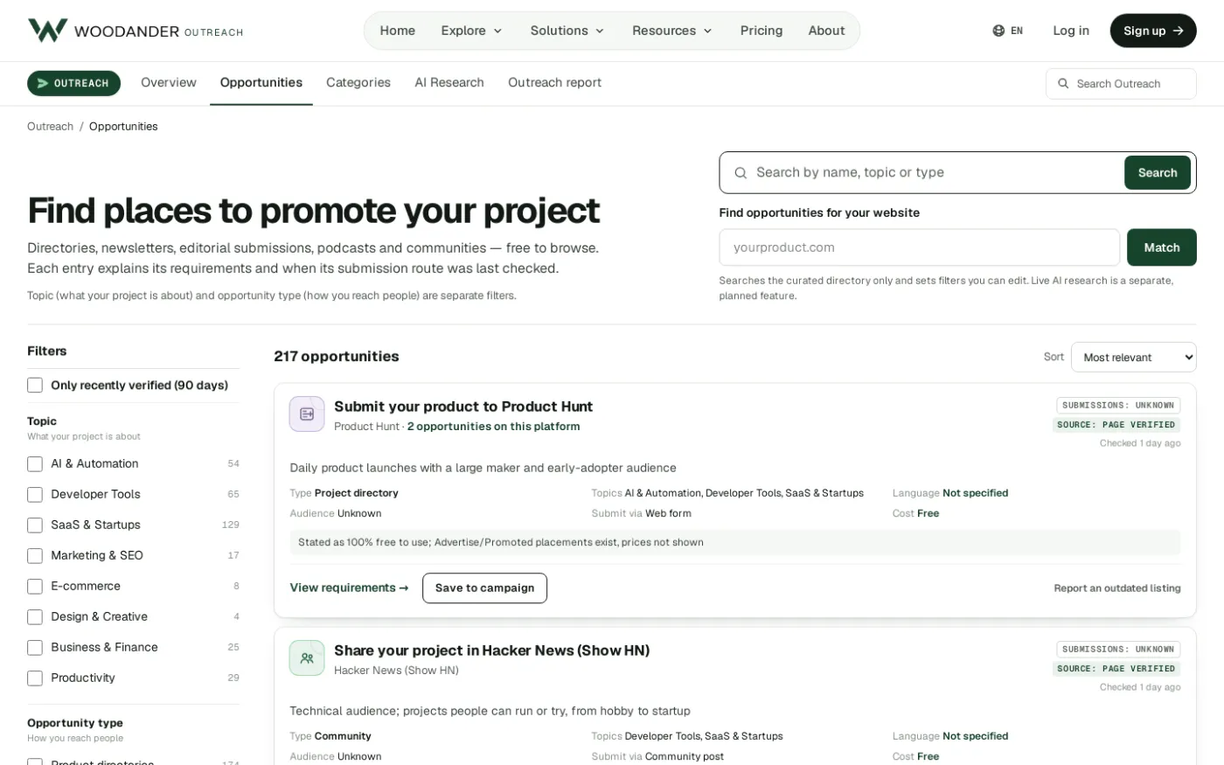This screenshot has width=1224, height=765.
Task: Click the Outreach badge with paper-plane icon
Action: click(x=73, y=83)
